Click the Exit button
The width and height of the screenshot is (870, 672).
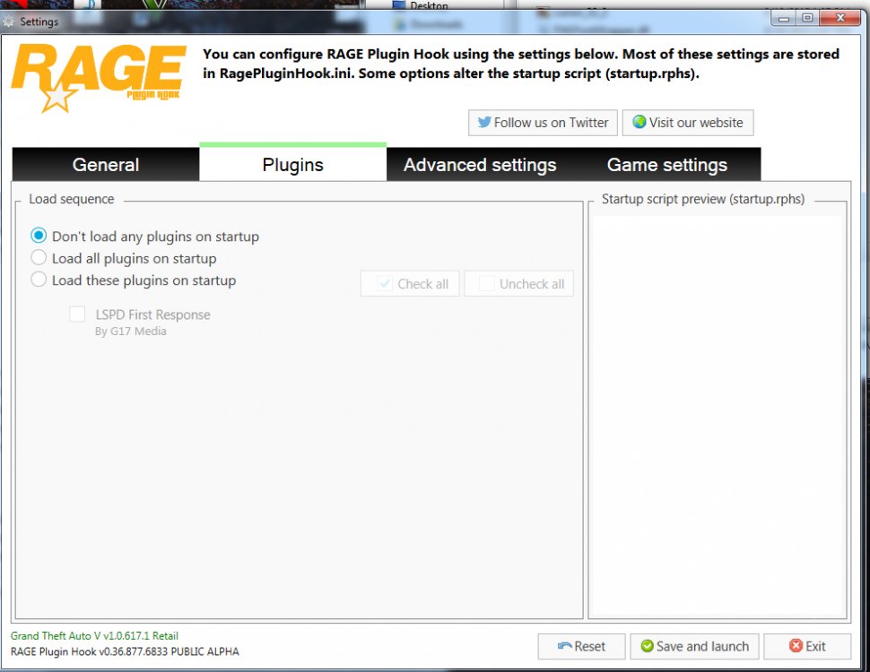(807, 647)
